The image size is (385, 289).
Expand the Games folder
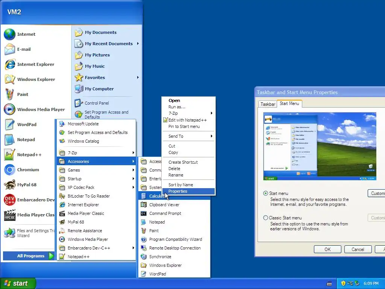(96, 170)
